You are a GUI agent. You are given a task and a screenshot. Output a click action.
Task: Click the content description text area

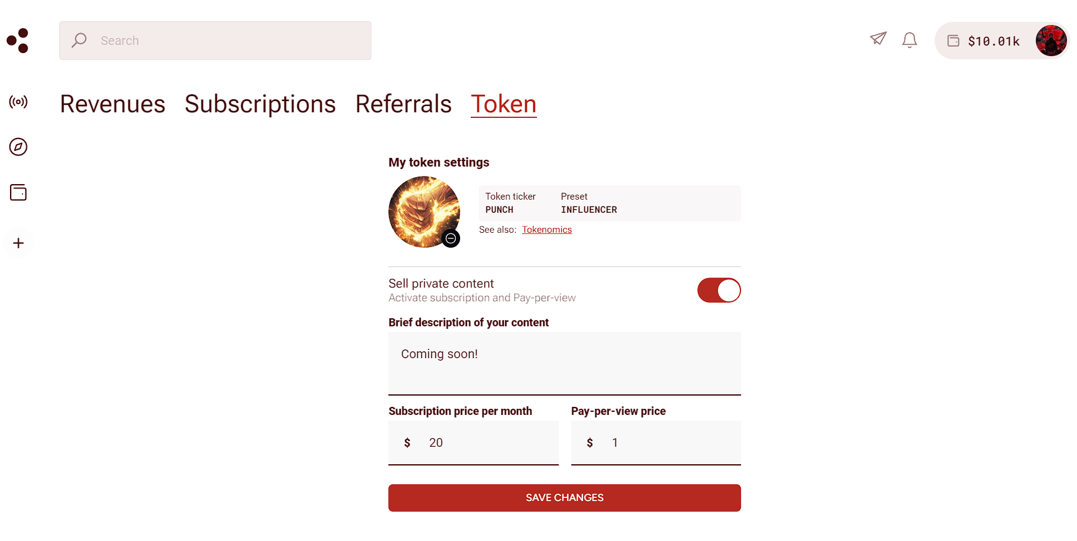pos(564,363)
